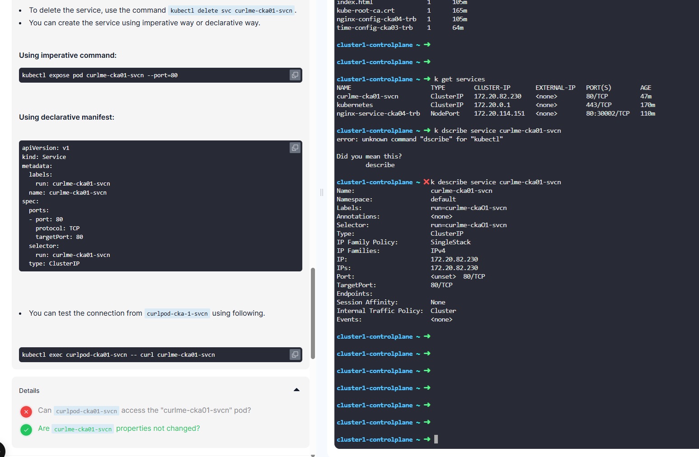
Task: Copy the declarative Service manifest
Action: (295, 148)
